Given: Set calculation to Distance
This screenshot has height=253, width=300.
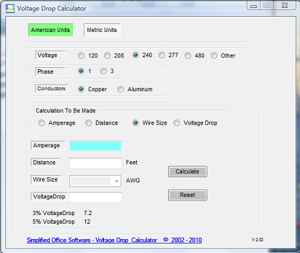Looking at the screenshot, I should point(89,123).
